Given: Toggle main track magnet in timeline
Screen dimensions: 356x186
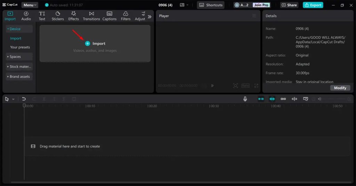Looking at the screenshot, I should point(261,99).
